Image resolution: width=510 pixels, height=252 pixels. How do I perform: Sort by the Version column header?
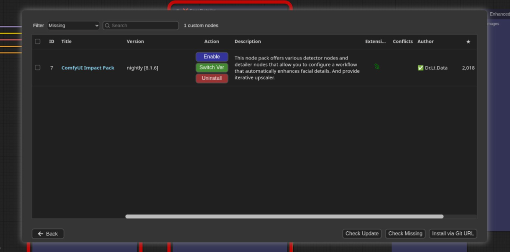pos(136,42)
